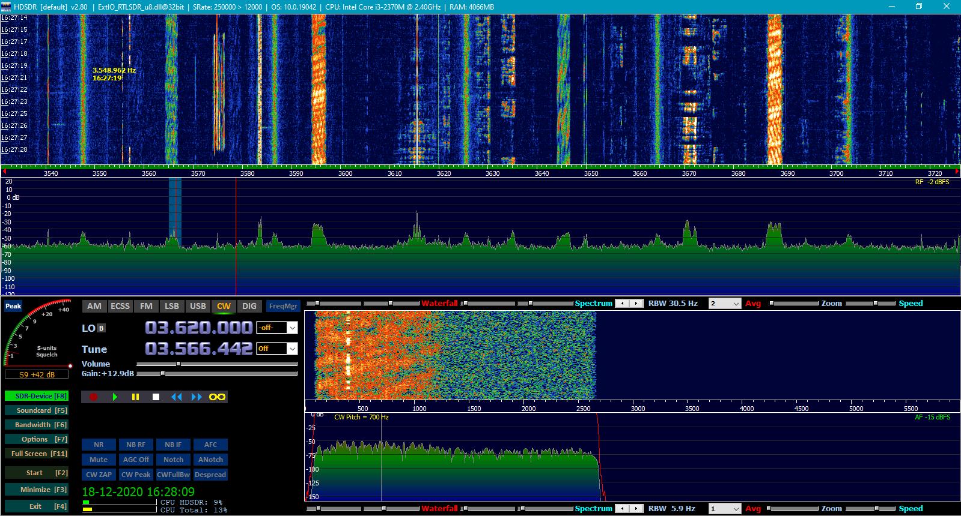Click the 3650 mark on the frequency scale
Screen dimensions: 961x516
pyautogui.click(x=591, y=173)
